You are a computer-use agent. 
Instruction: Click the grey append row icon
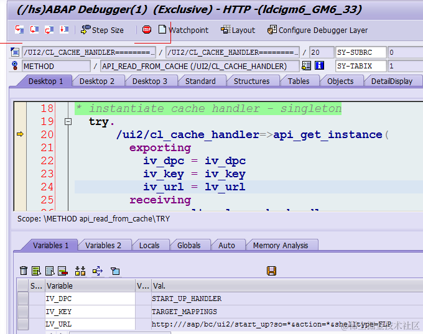pos(50,271)
